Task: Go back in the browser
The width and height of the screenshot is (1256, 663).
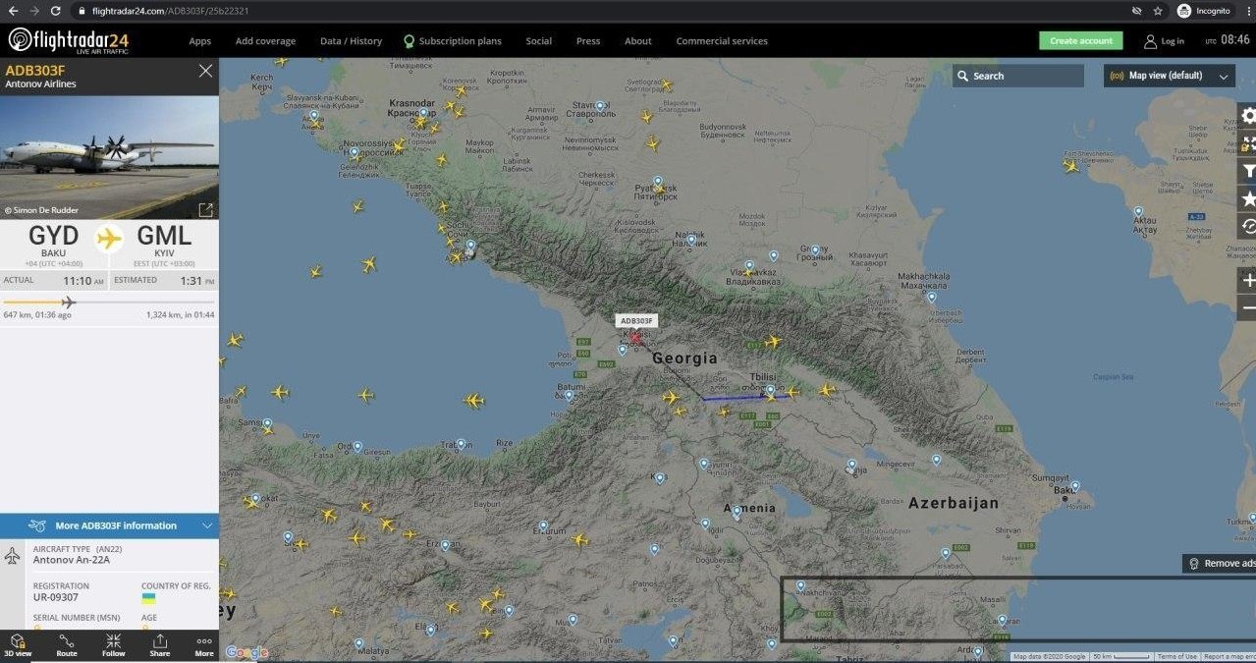Action: click(13, 10)
